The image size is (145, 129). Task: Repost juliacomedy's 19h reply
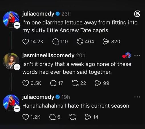coord(73,117)
